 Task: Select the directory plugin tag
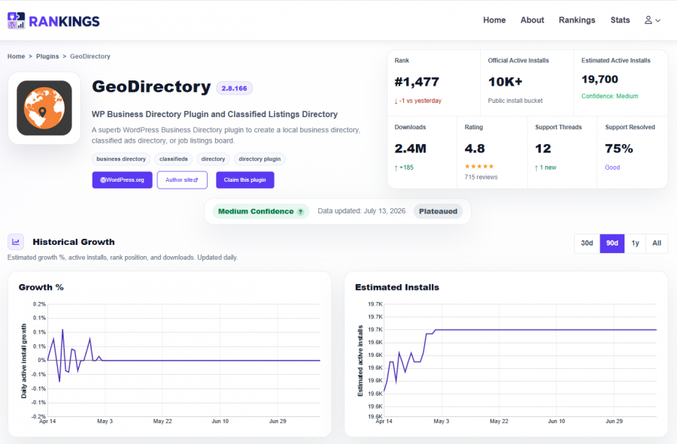click(x=260, y=159)
